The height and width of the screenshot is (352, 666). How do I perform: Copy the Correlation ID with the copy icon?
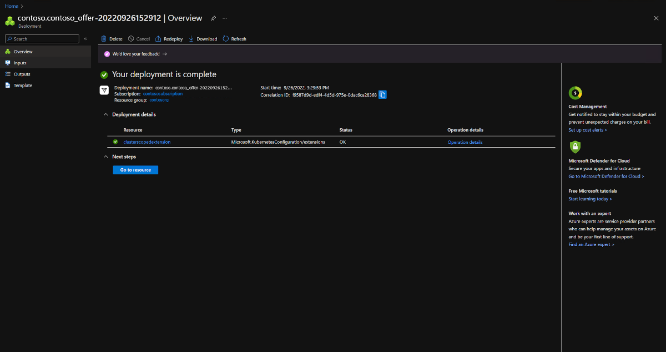382,94
